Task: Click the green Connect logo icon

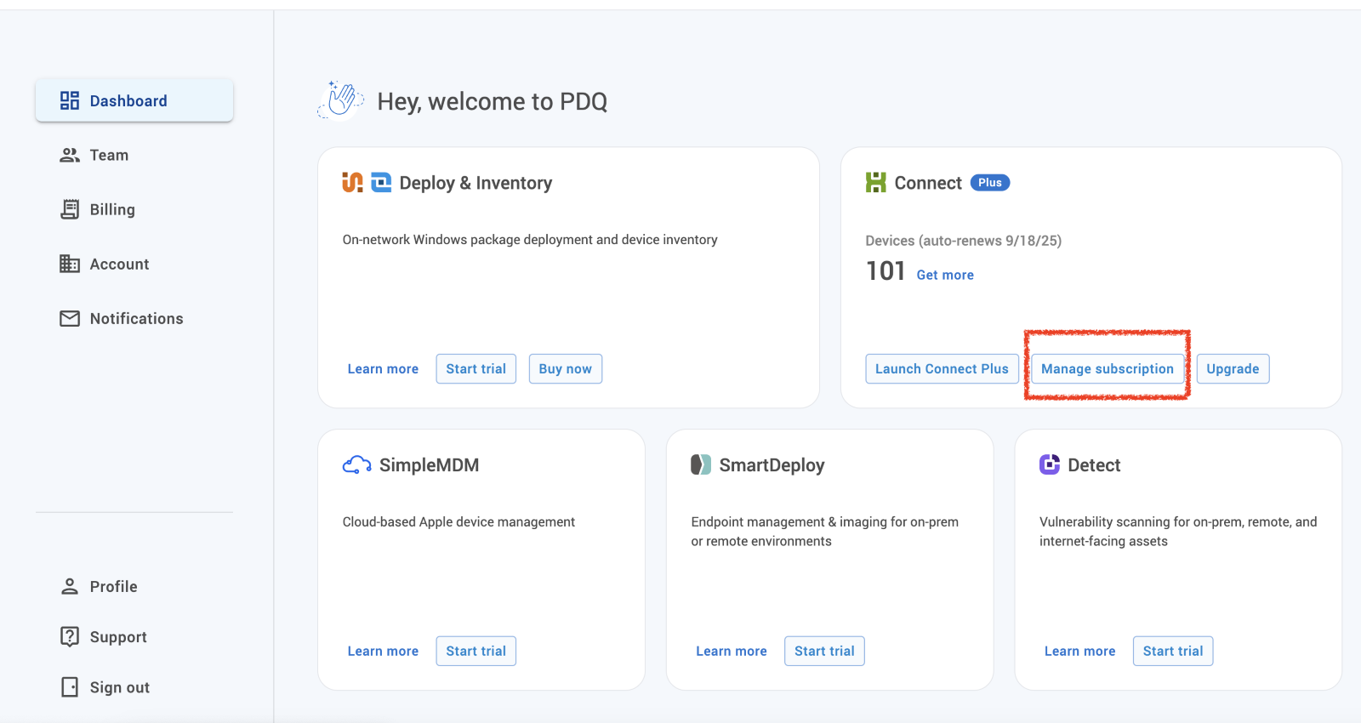Action: pyautogui.click(x=875, y=182)
